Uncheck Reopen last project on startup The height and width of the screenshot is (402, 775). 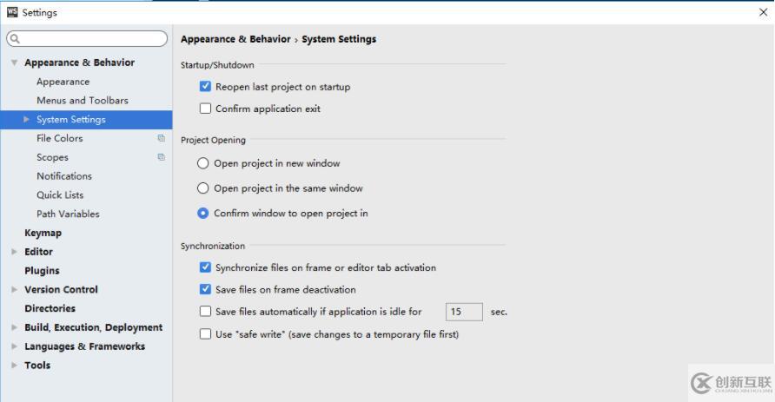(x=205, y=87)
